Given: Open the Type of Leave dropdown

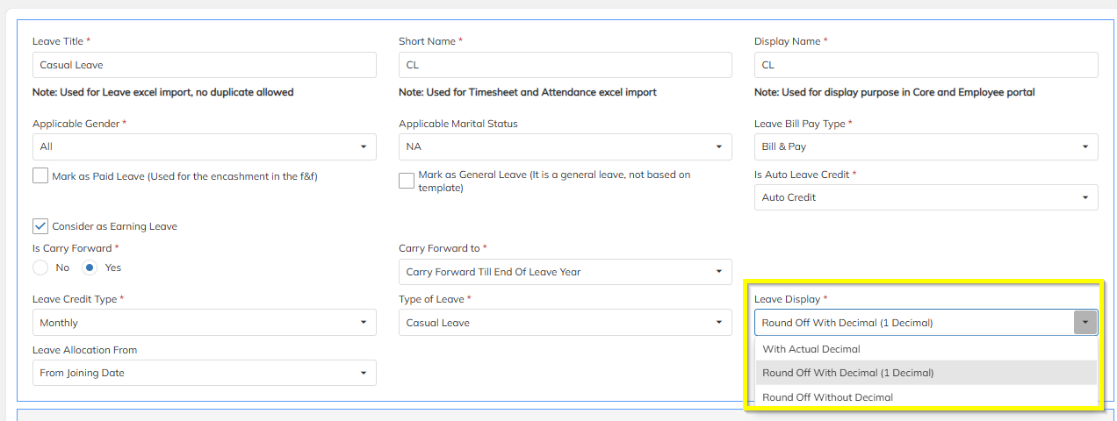Looking at the screenshot, I should (565, 323).
